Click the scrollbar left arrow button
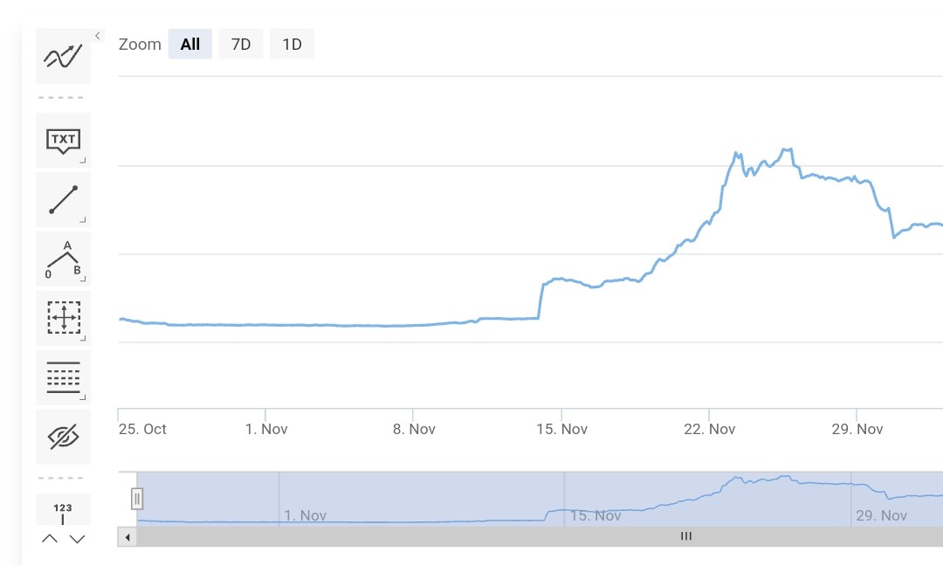This screenshot has height=566, width=943. pos(127,536)
